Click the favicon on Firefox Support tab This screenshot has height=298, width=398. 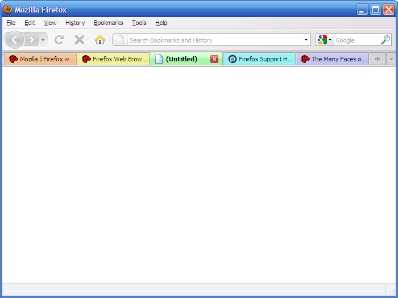point(232,59)
